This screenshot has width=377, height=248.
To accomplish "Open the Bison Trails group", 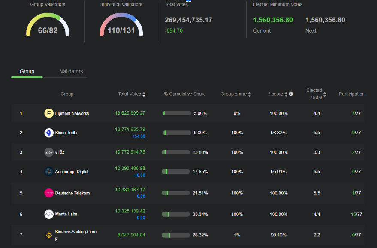I will point(66,133).
